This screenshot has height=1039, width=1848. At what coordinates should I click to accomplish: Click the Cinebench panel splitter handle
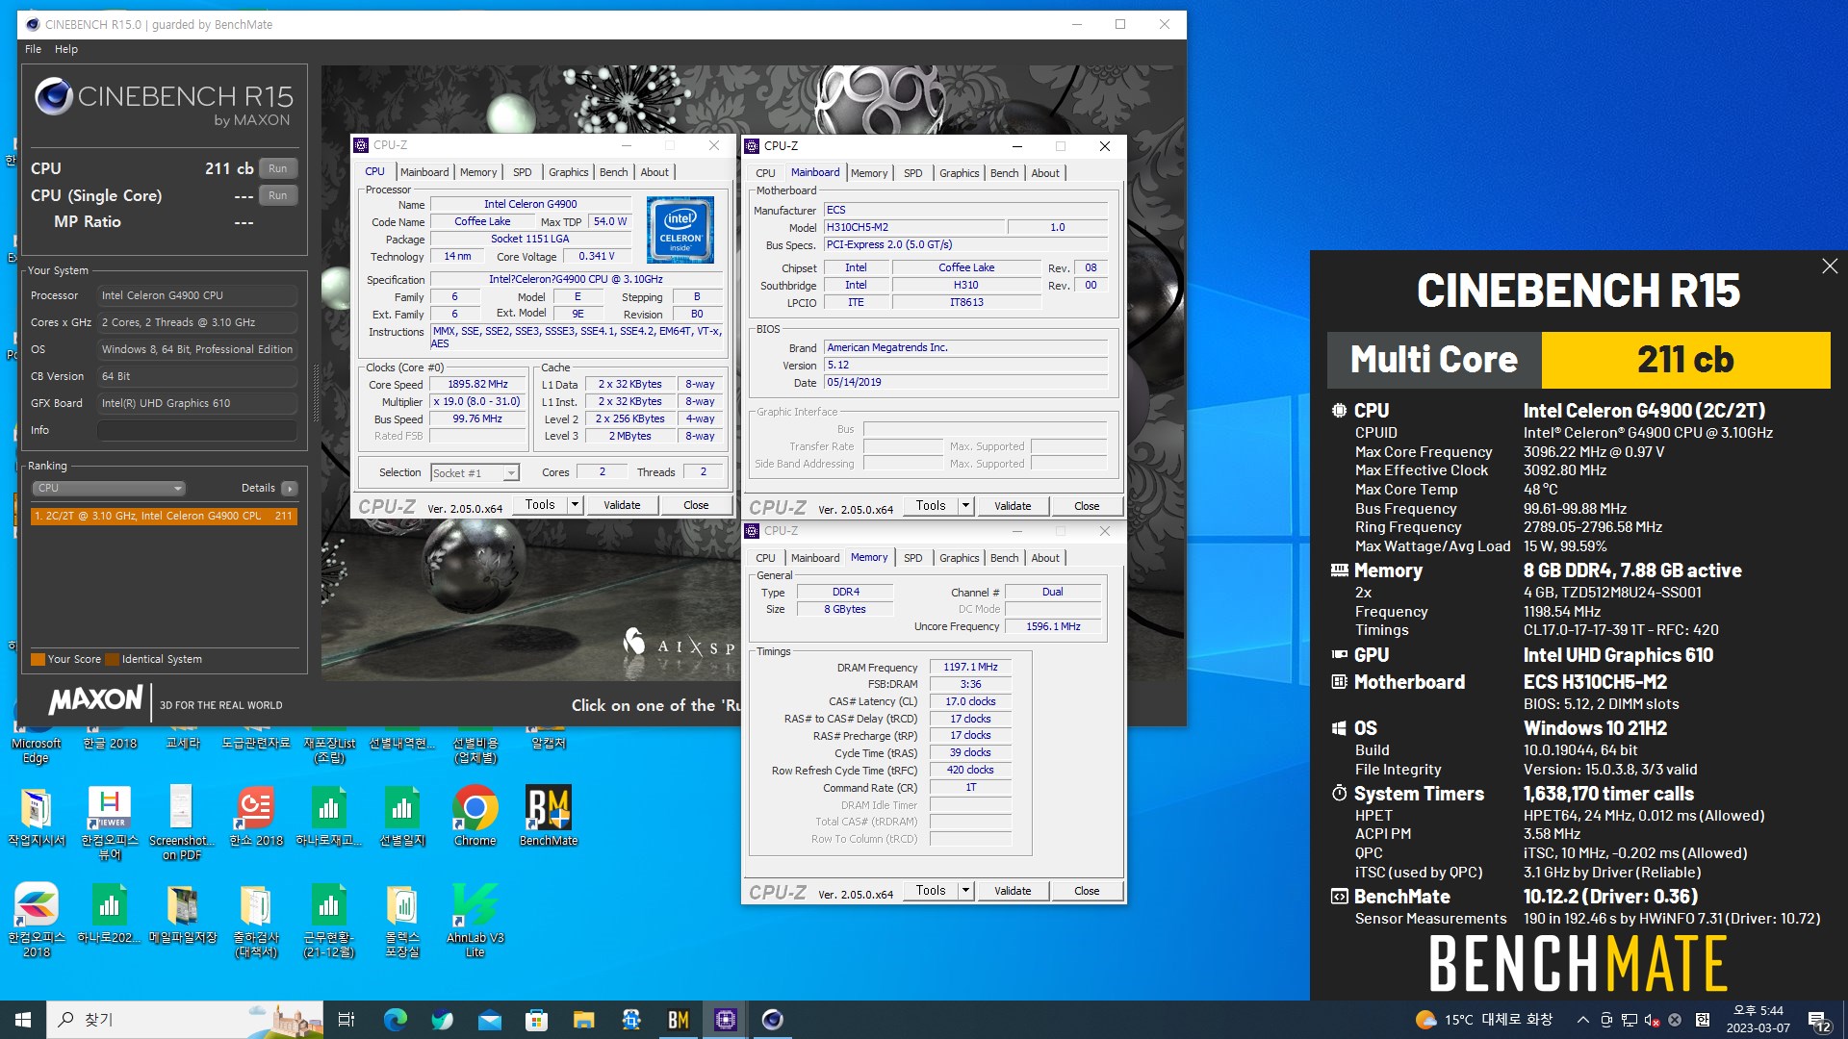pos(315,393)
